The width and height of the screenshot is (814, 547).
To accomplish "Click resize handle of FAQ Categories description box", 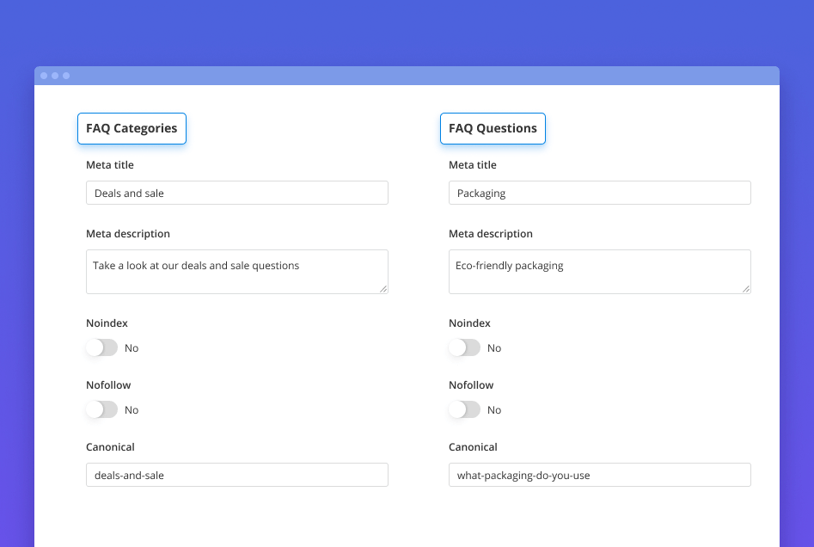I will [383, 289].
